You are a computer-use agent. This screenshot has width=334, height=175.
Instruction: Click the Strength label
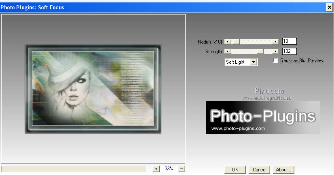click(x=214, y=52)
